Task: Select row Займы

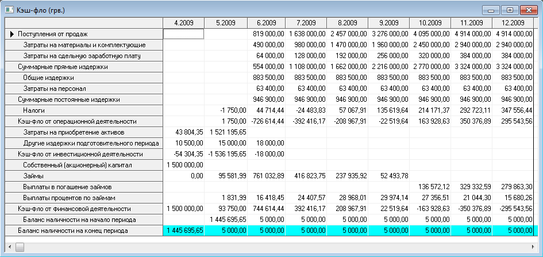Action: click(84, 176)
